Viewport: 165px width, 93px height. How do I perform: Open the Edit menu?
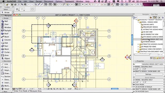point(25,1)
